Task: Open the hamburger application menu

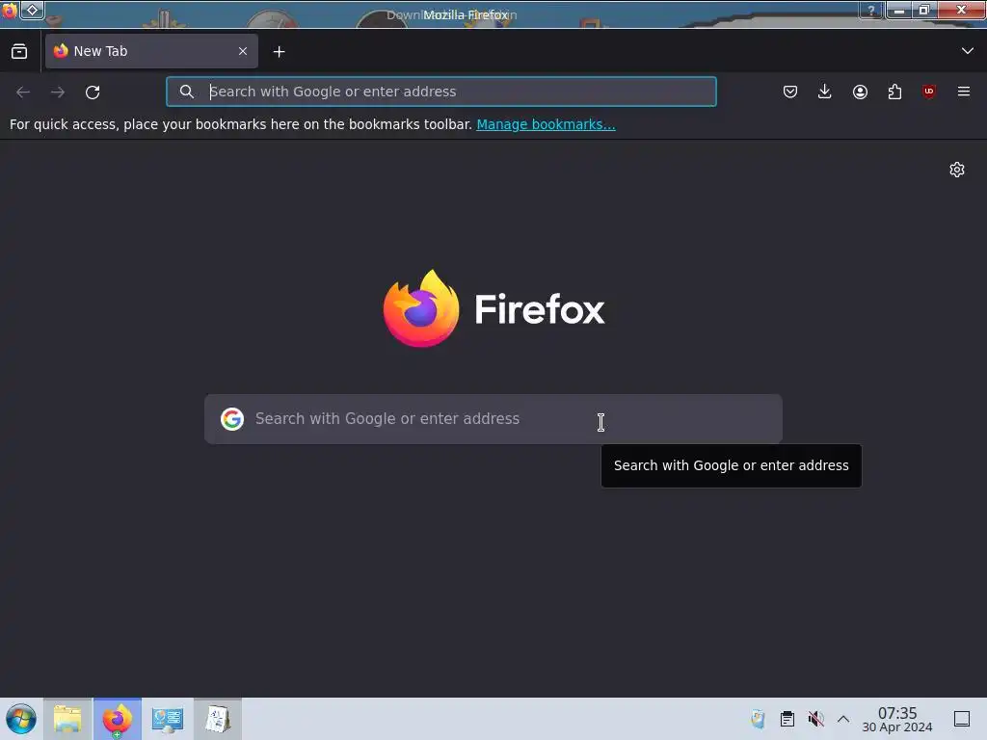Action: pos(964,92)
